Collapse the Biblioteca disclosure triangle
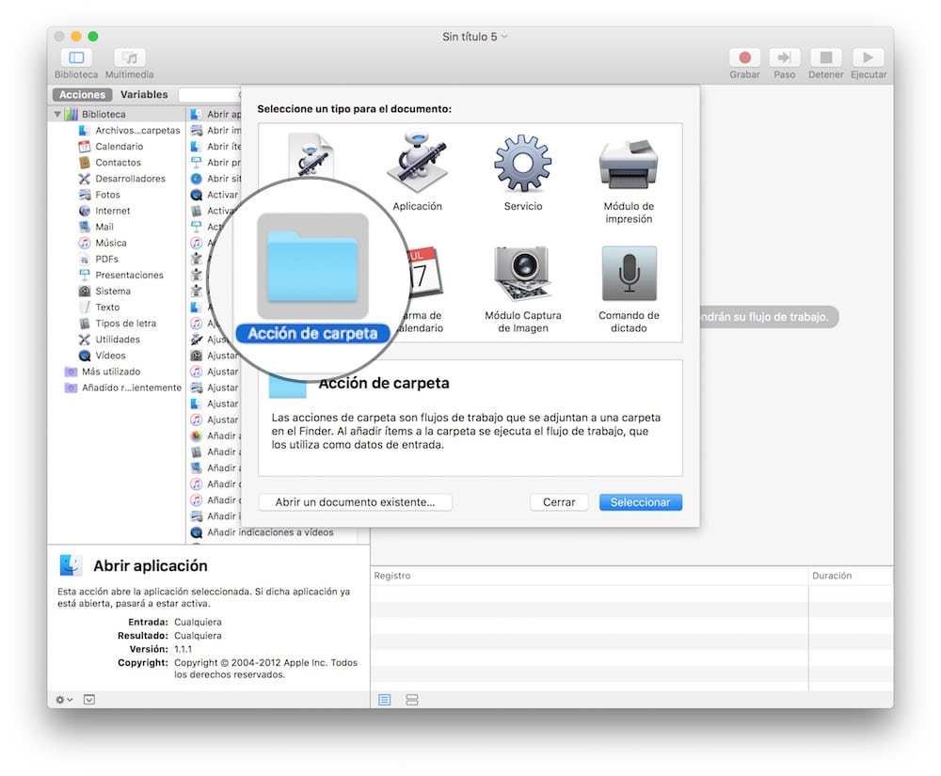Image resolution: width=941 pixels, height=776 pixels. 58,115
